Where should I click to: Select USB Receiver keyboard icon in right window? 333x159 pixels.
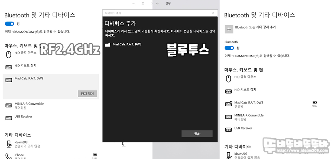tap(228, 130)
